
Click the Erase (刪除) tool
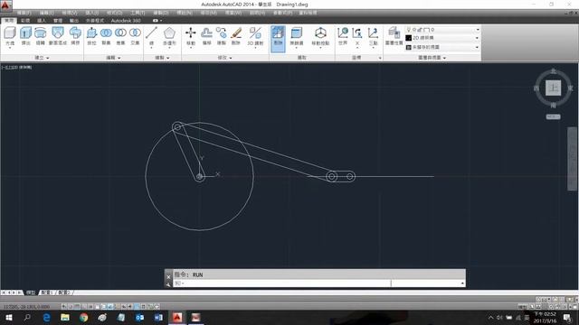[236, 36]
